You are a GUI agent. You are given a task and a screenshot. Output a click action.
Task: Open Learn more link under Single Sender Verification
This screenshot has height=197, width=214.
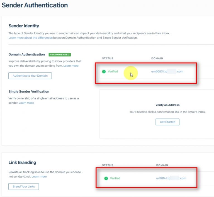point(26,103)
